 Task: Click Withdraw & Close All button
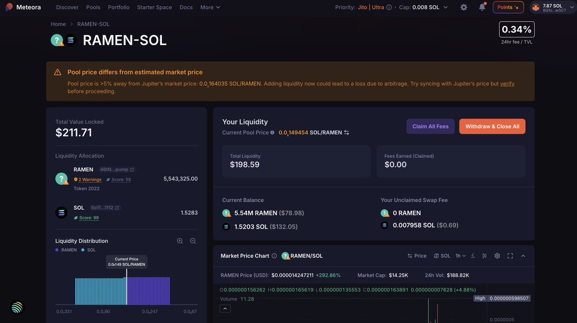click(x=492, y=126)
